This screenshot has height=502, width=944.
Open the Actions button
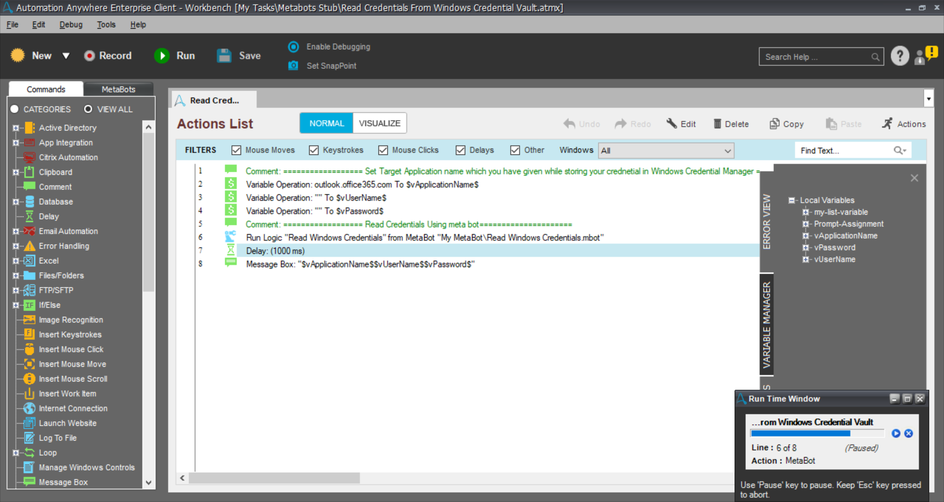tap(904, 124)
